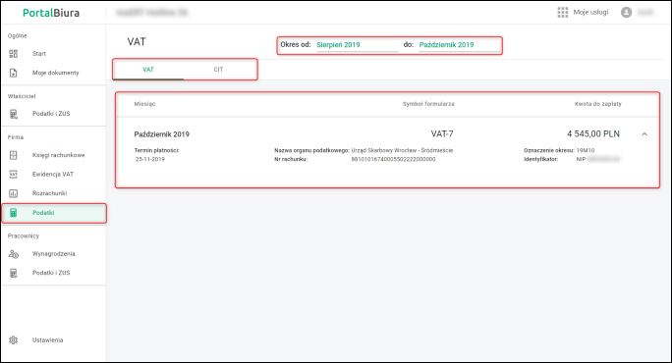
Task: Click Urząd Skarbowy Wrocław - Śródmieście text
Action: click(402, 151)
